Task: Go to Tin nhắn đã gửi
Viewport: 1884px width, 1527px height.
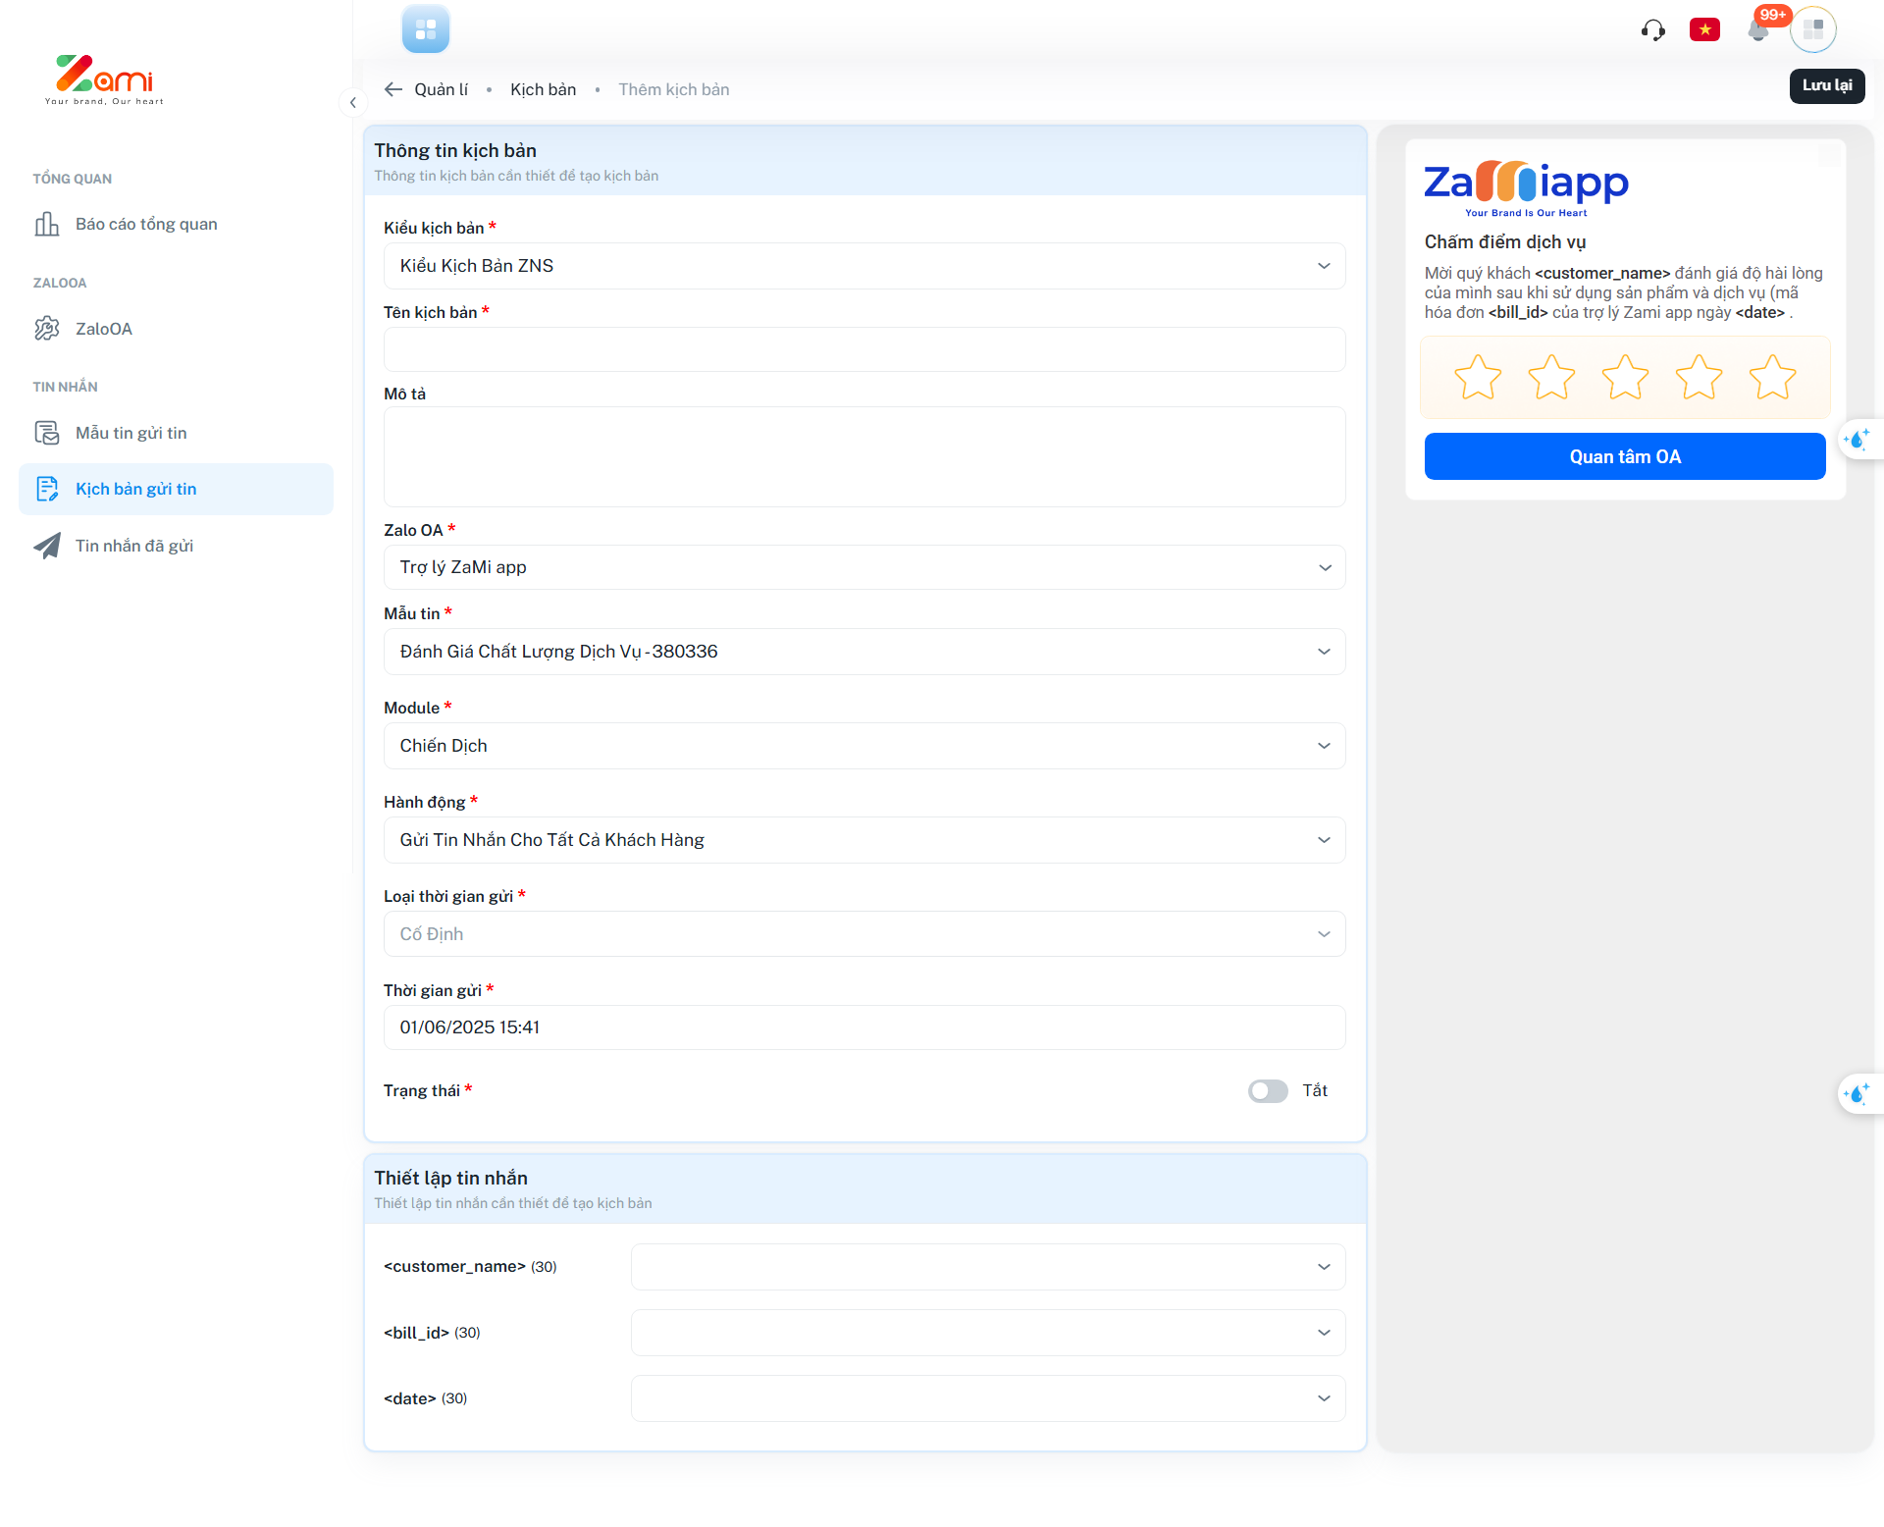Action: coord(133,546)
